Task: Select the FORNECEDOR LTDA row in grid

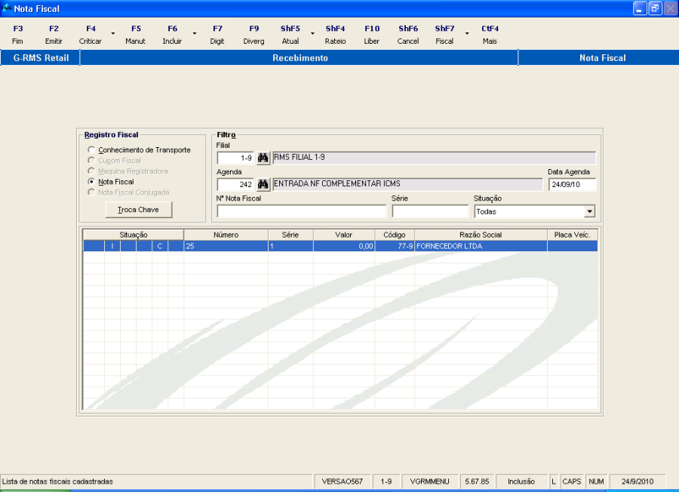Action: coord(340,246)
